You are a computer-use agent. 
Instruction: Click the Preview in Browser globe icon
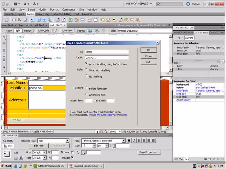(90, 31)
